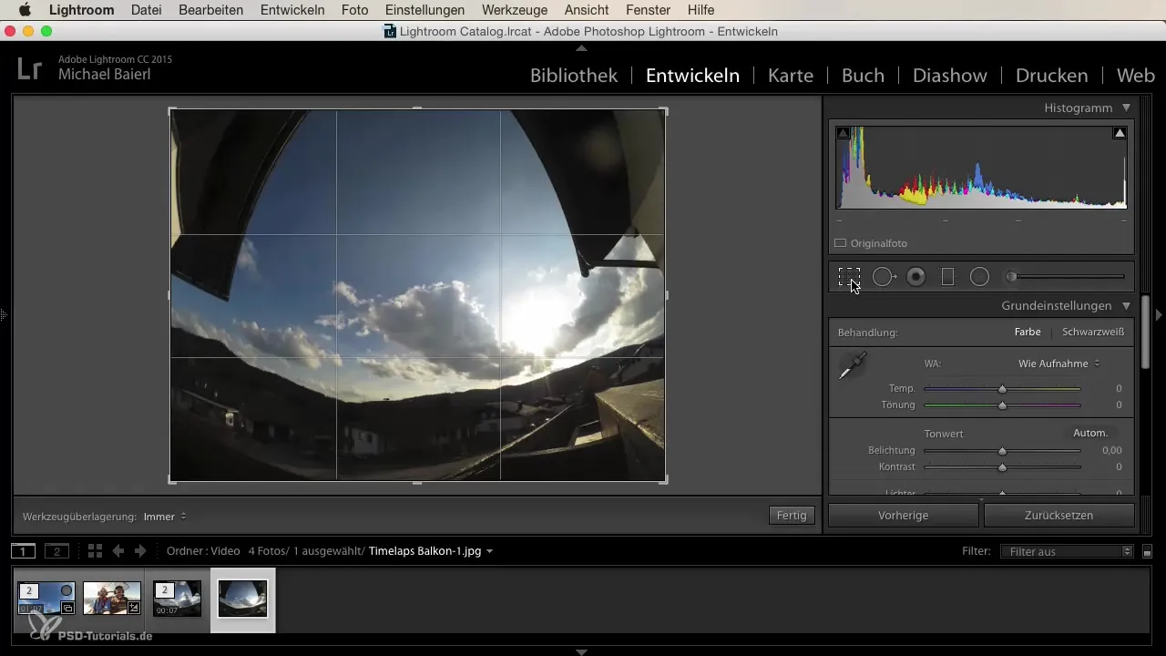Viewport: 1166px width, 656px height.
Task: Open the Entwickeln menu in menu bar
Action: pyautogui.click(x=292, y=10)
